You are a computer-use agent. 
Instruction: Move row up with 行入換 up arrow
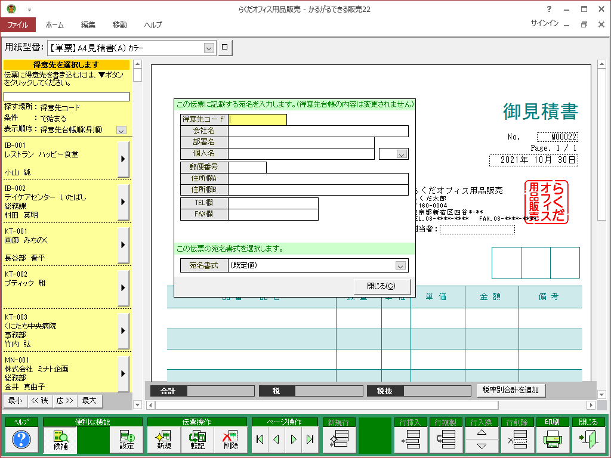click(x=482, y=433)
